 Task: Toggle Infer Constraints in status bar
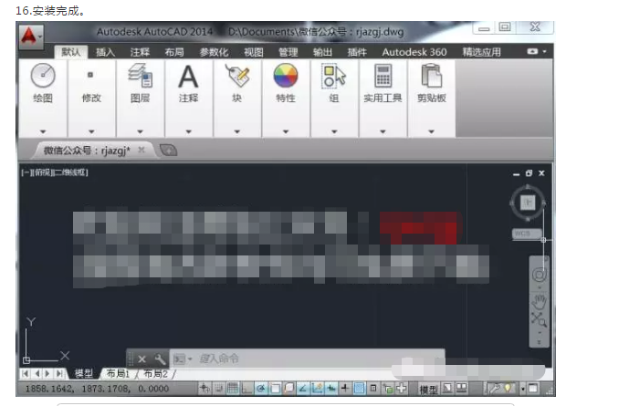coord(204,388)
